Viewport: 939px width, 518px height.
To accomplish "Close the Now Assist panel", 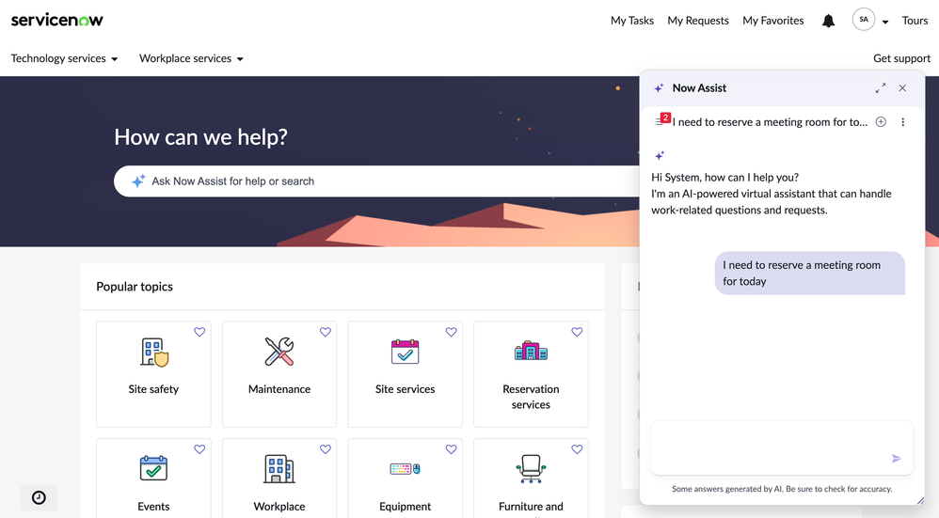I will point(902,88).
